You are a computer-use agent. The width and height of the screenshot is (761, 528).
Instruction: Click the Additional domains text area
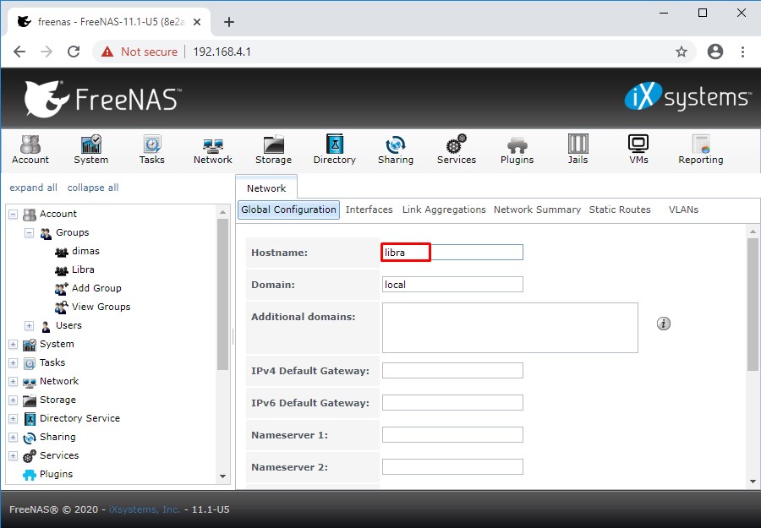pos(510,328)
